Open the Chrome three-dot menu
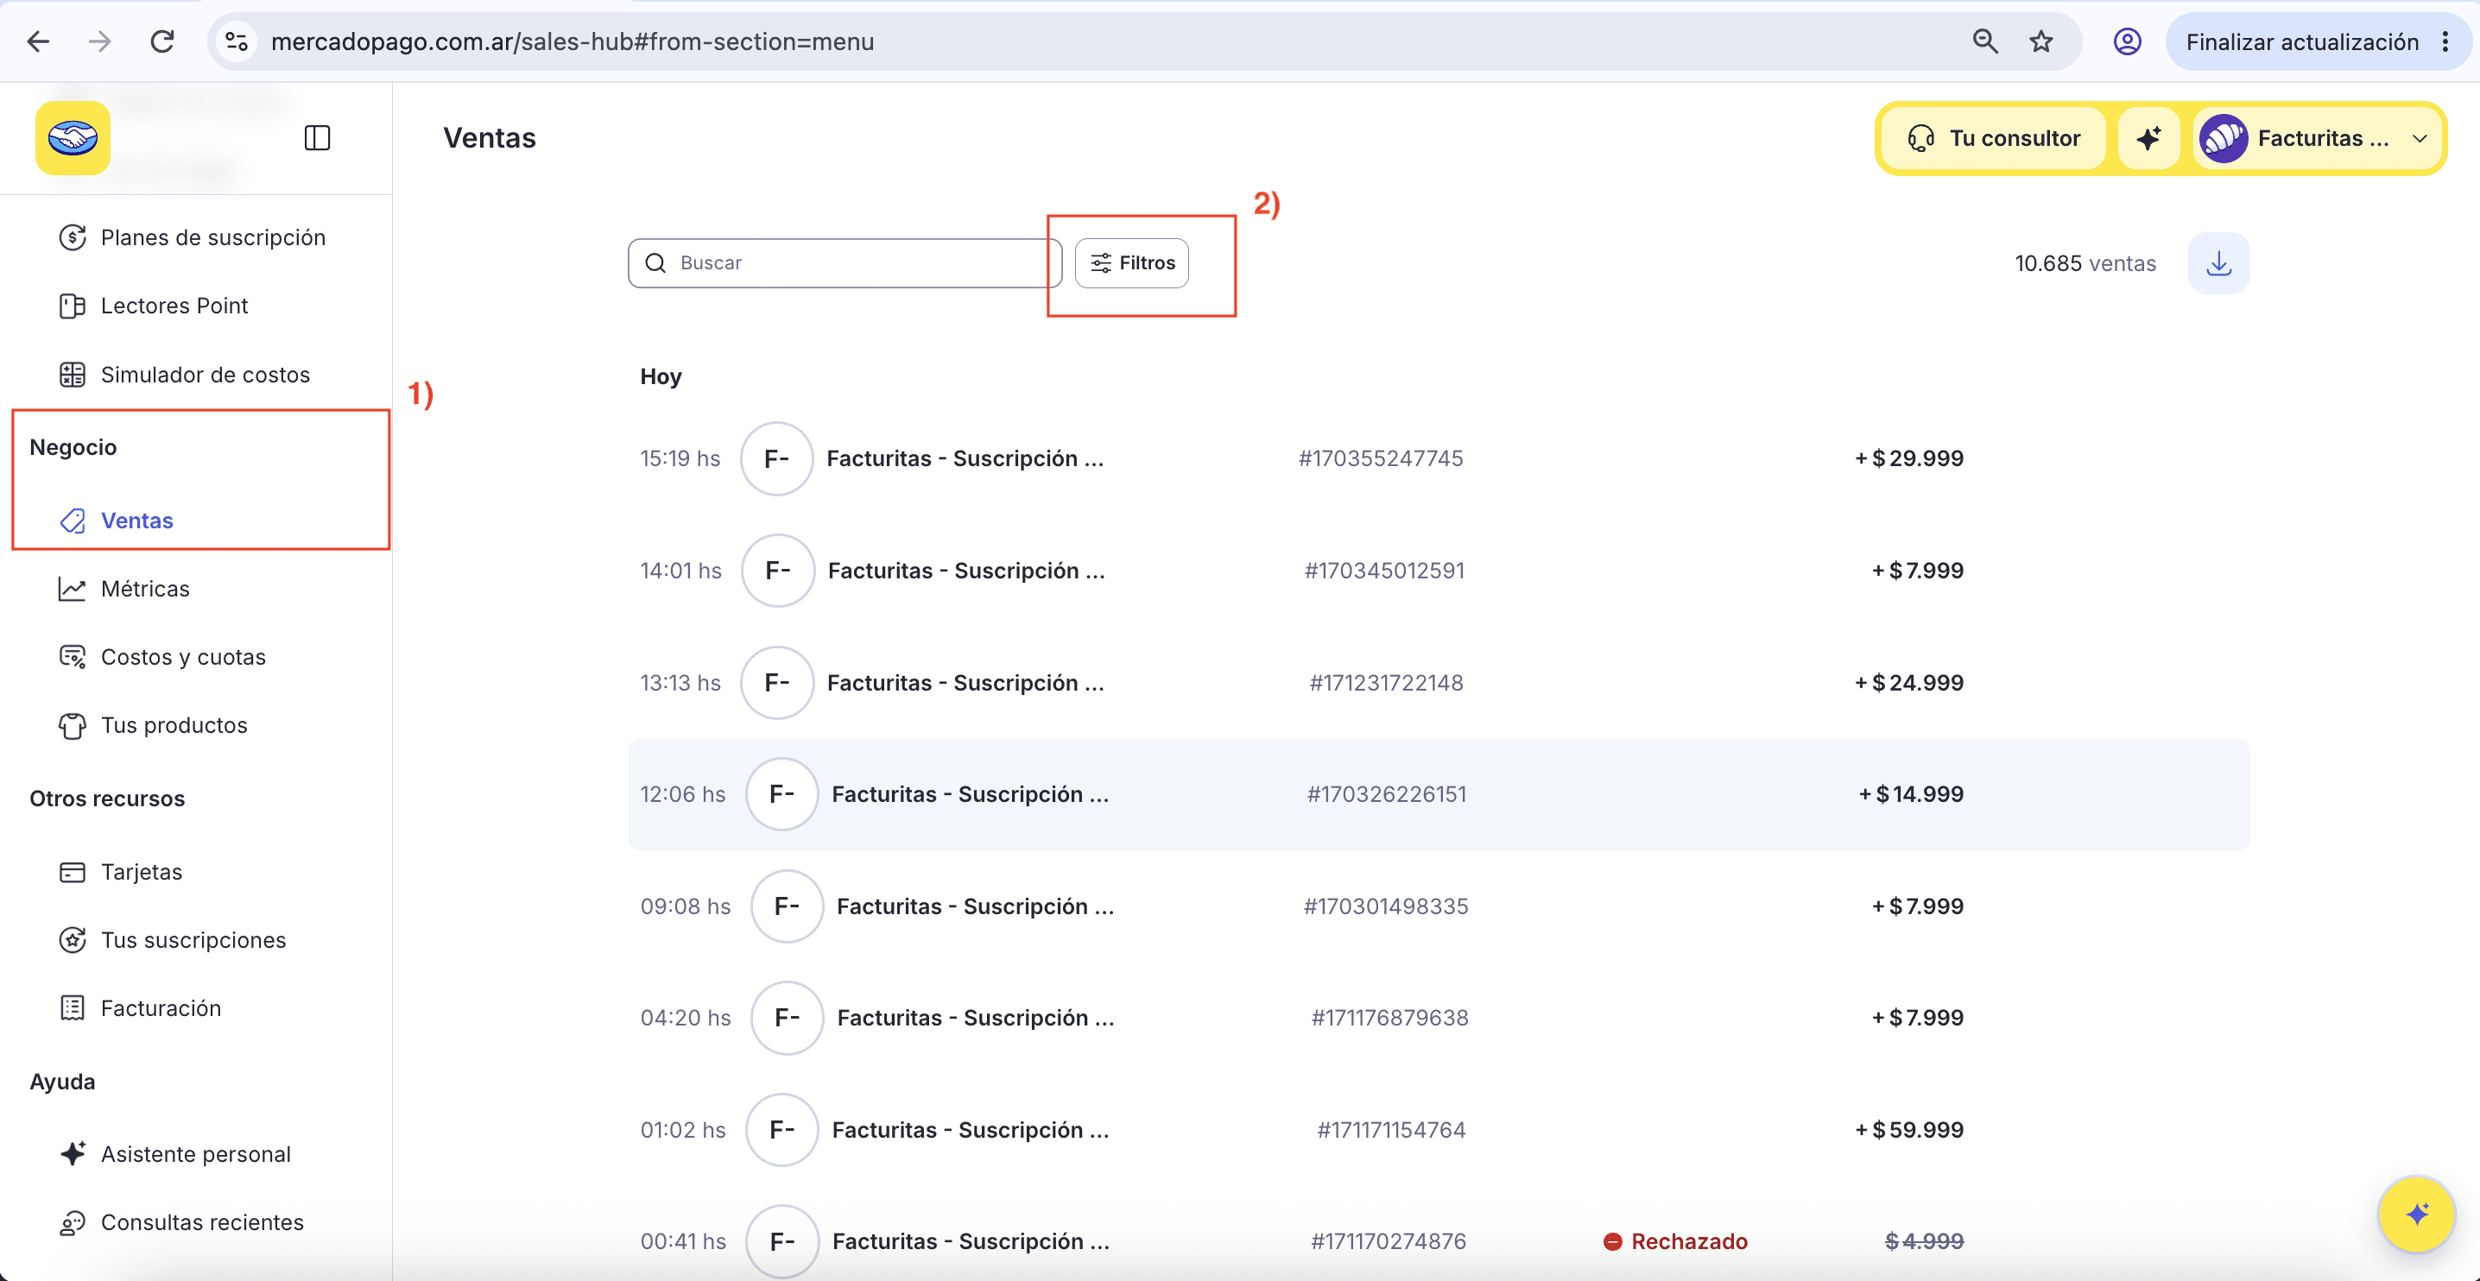The image size is (2480, 1281). coord(2445,41)
